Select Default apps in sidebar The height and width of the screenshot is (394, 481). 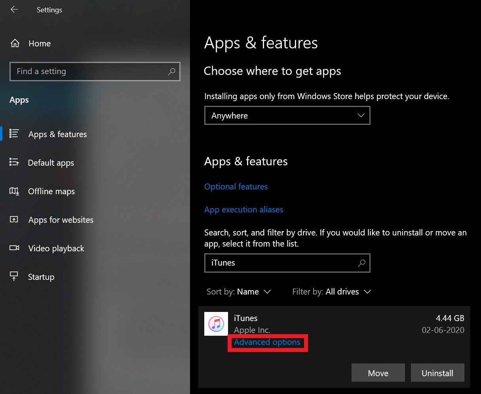pyautogui.click(x=51, y=163)
